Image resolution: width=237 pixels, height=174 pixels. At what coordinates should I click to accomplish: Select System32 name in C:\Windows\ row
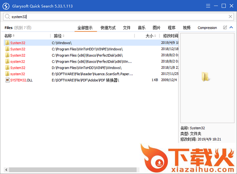click(18, 43)
